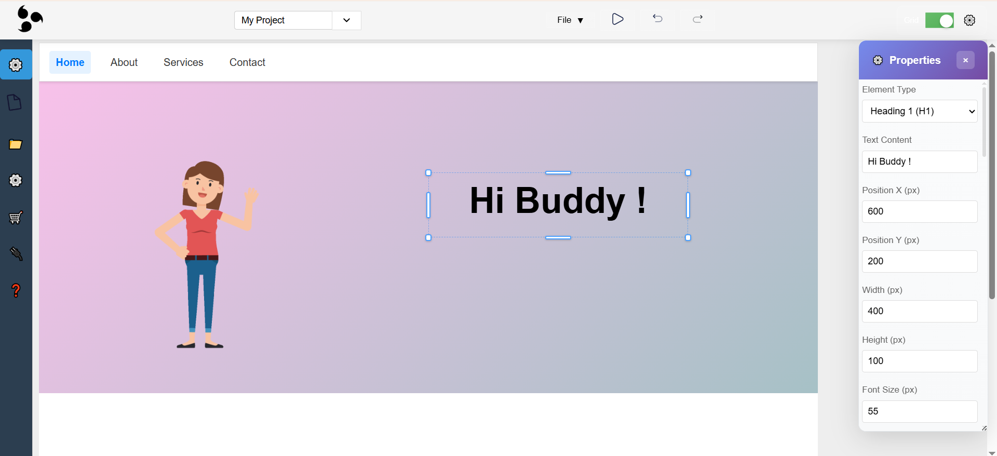Viewport: 997px width, 456px height.
Task: Close the Properties panel
Action: pos(965,60)
